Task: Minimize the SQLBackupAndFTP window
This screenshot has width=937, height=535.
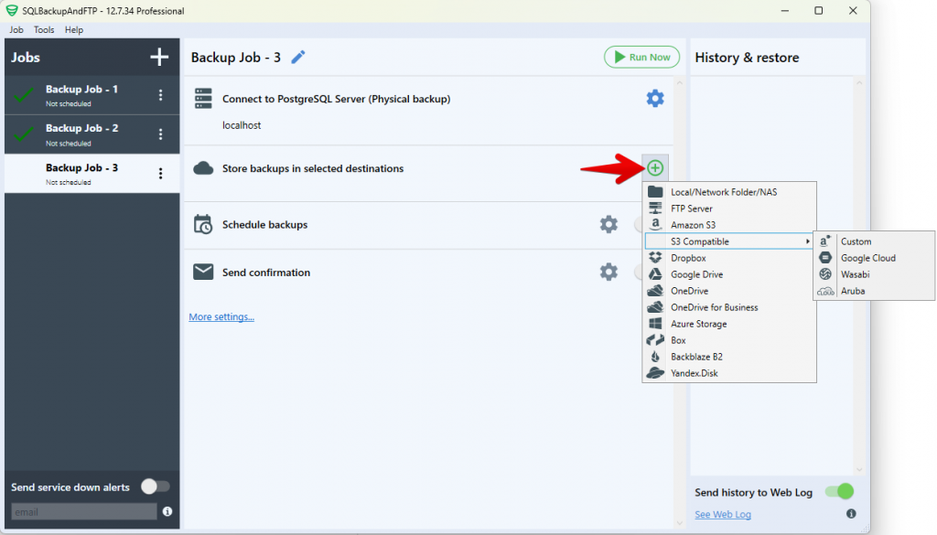Action: (784, 11)
